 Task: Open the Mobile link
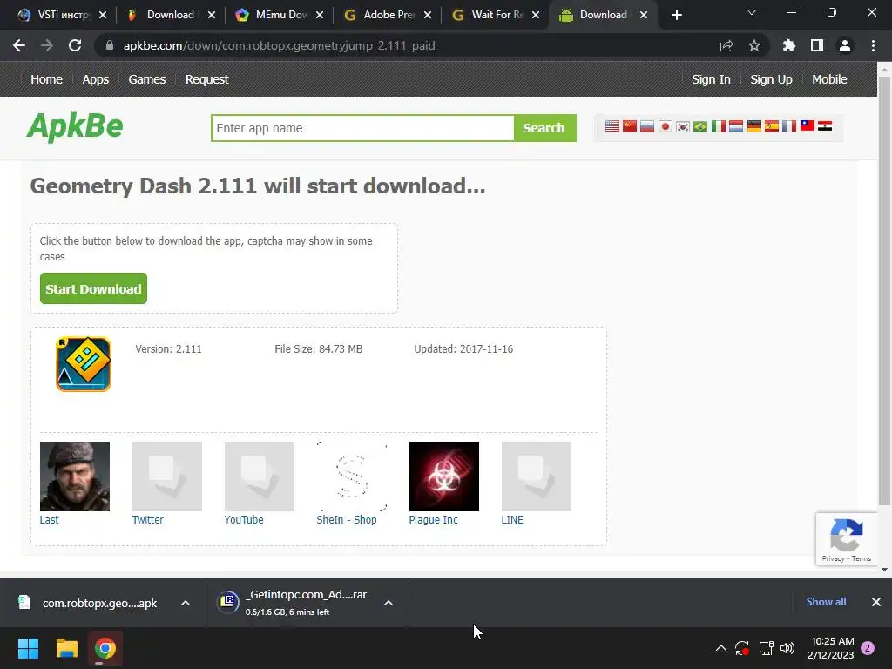pos(829,79)
